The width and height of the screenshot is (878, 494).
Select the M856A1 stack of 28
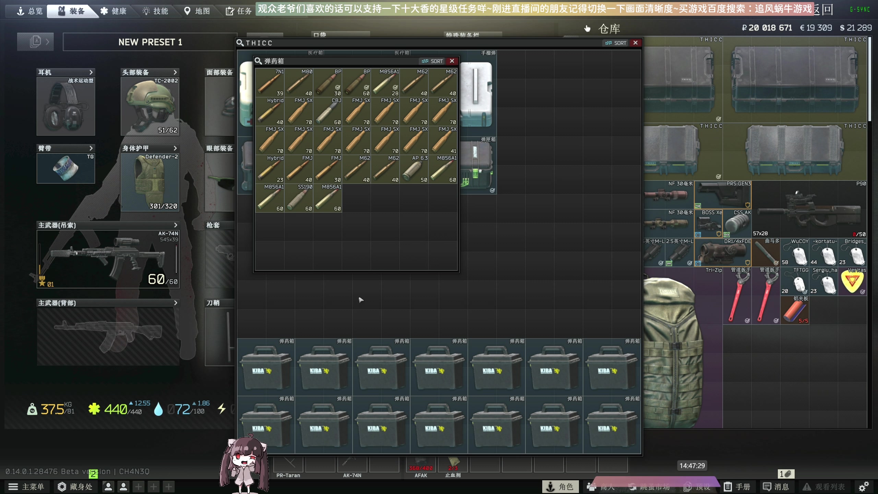[385, 83]
